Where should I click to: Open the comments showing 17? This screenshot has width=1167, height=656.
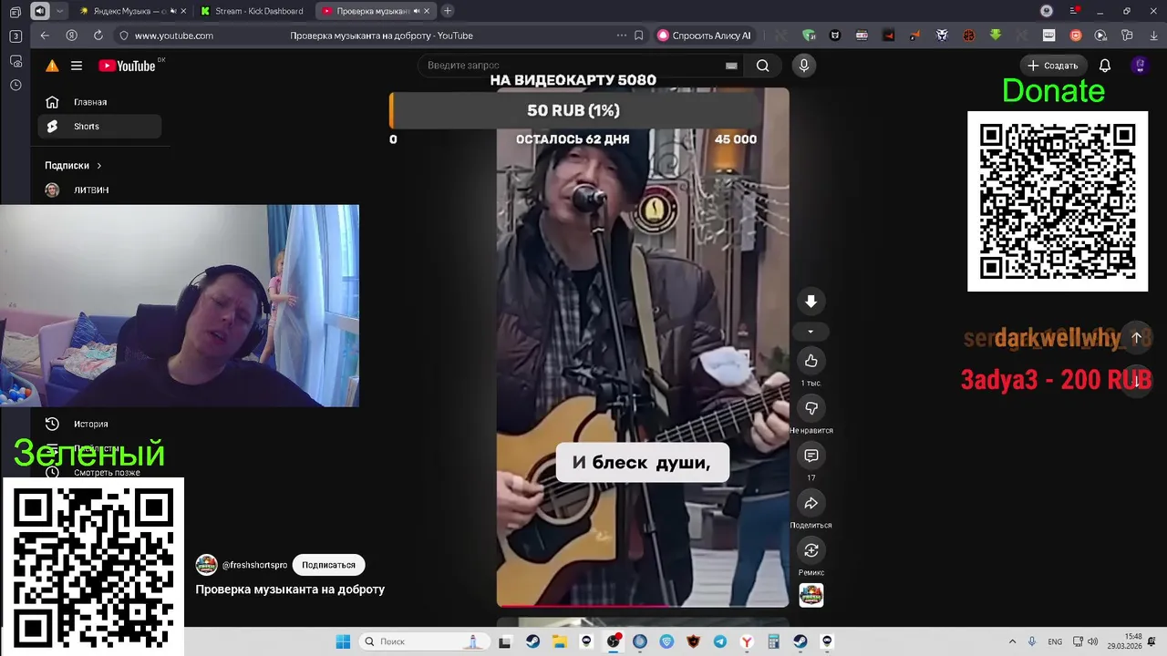[x=811, y=456]
